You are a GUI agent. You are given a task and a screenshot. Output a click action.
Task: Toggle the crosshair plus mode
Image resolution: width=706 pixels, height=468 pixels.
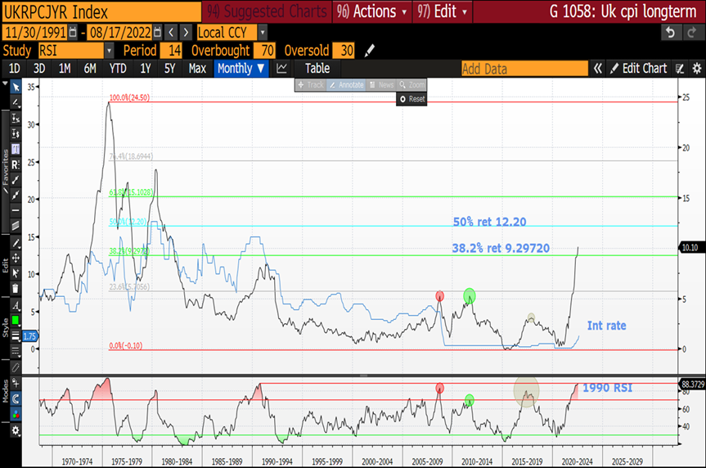click(x=16, y=384)
